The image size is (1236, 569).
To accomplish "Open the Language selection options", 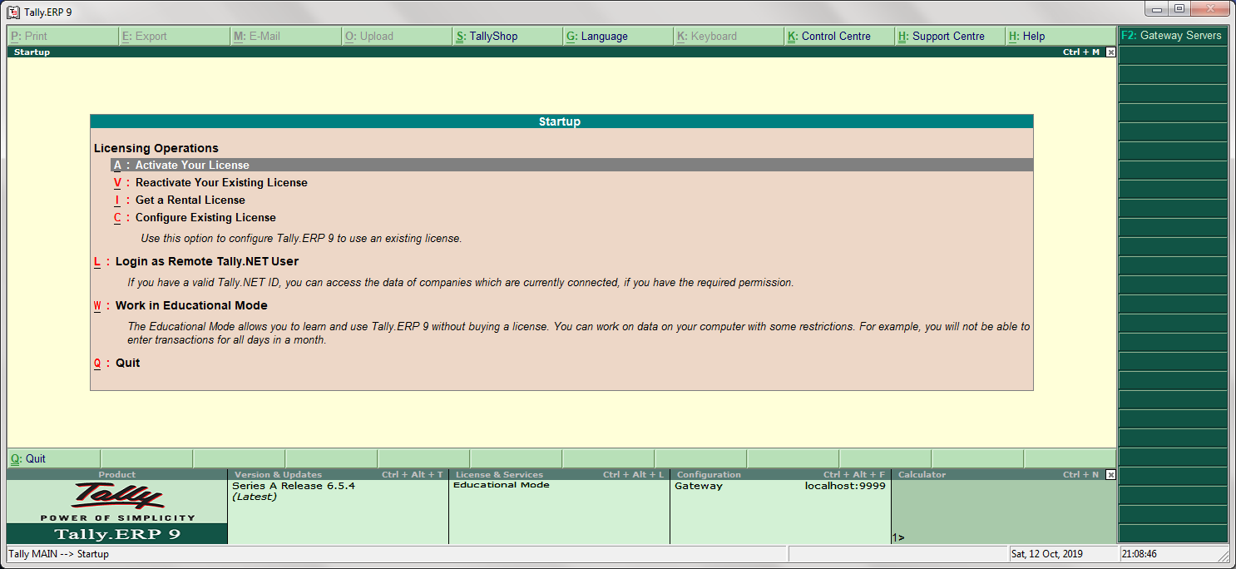I will [x=596, y=36].
